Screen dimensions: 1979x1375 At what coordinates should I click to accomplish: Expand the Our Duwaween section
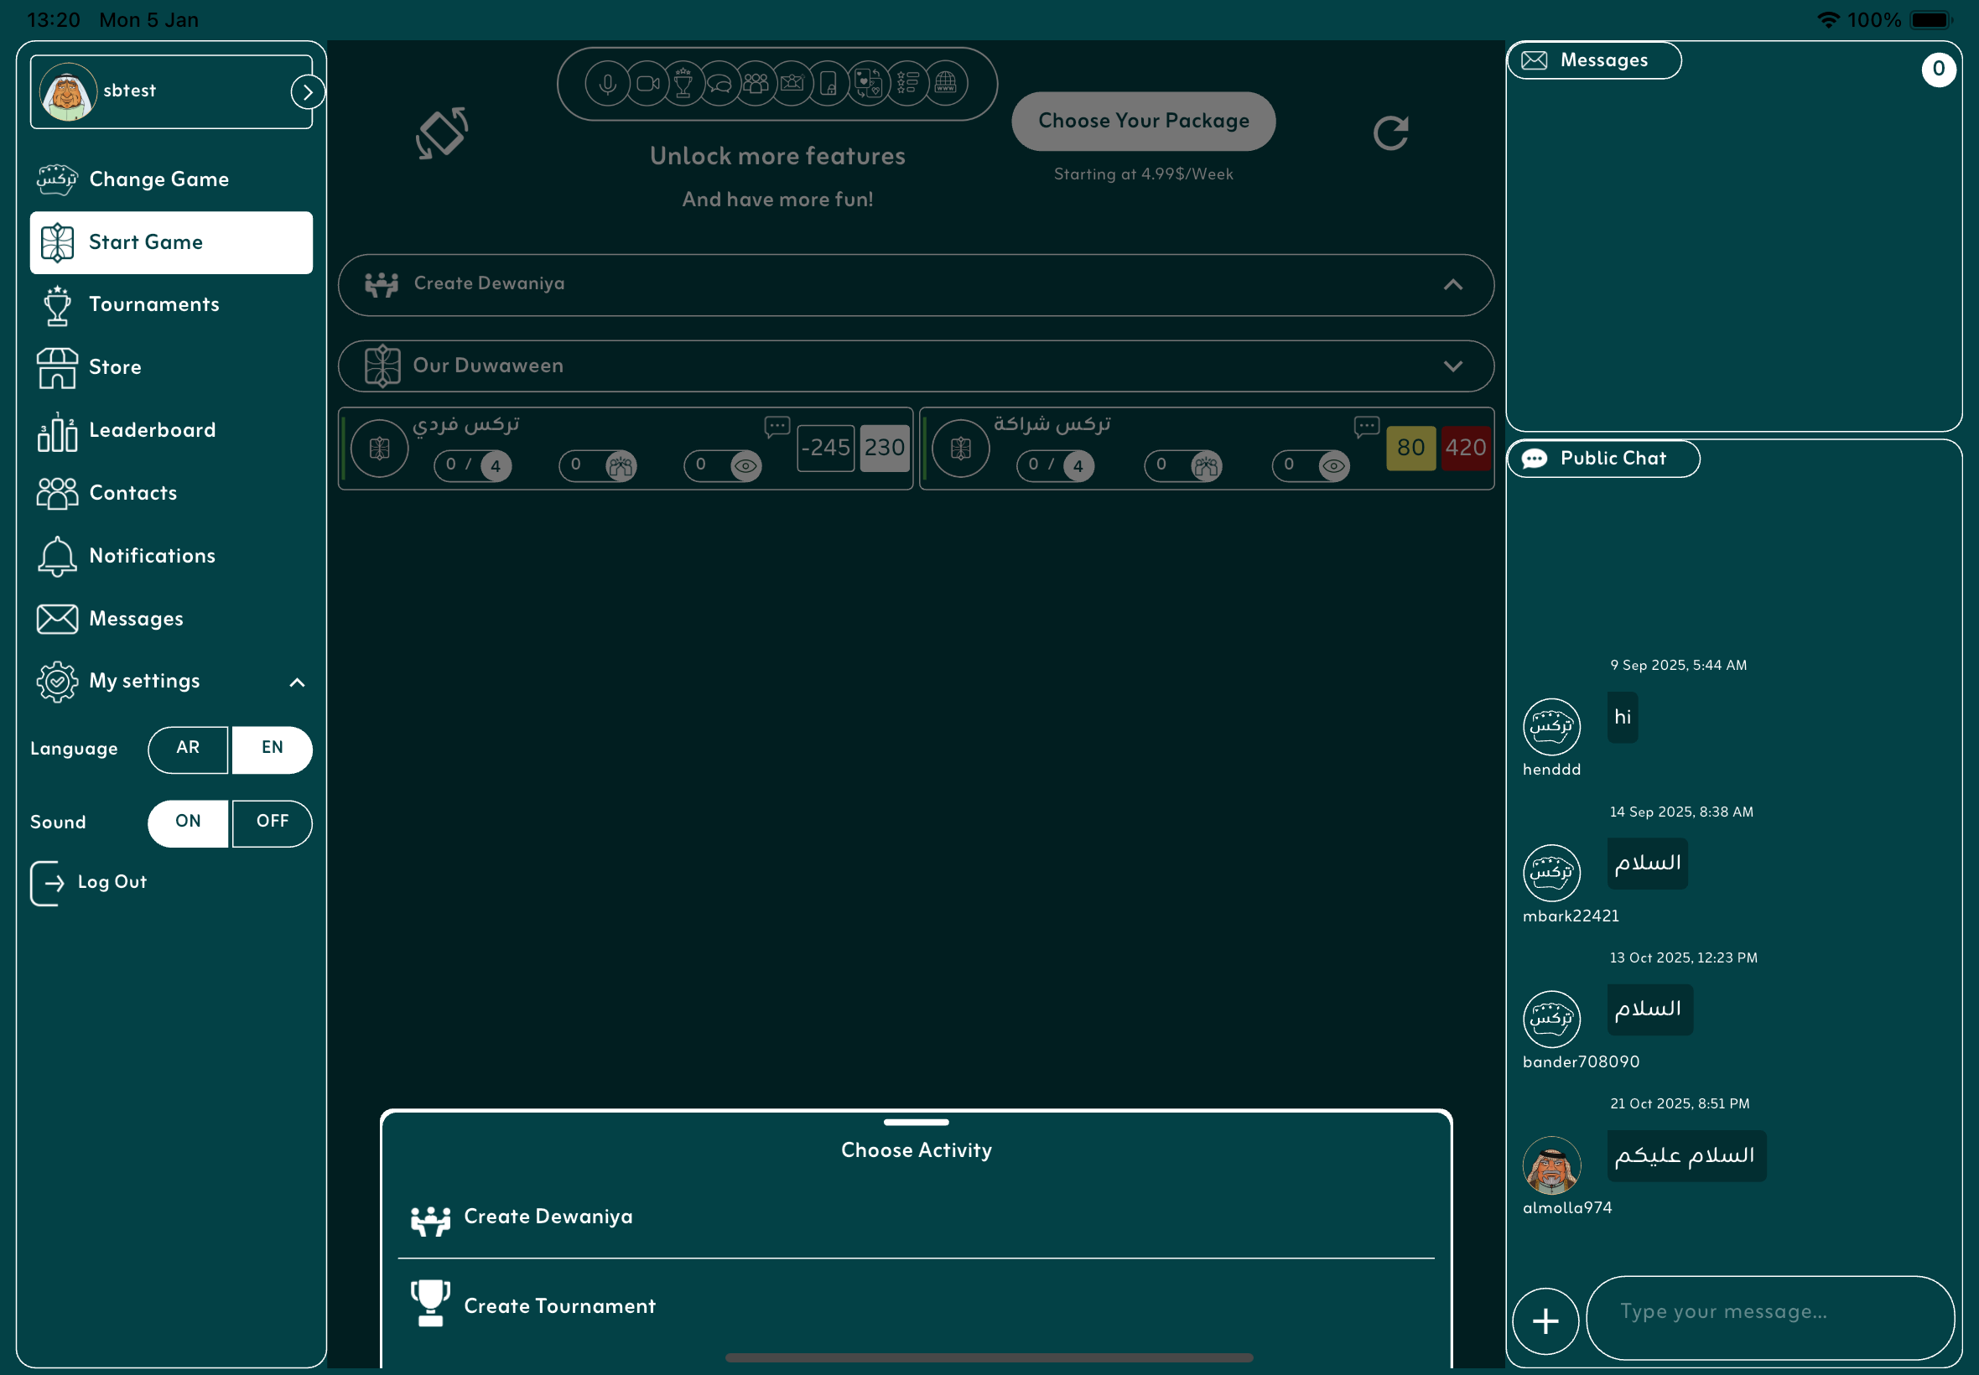click(1452, 366)
